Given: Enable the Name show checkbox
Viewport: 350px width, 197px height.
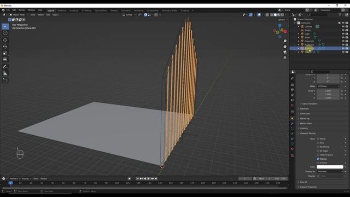Looking at the screenshot, I should click(318, 139).
